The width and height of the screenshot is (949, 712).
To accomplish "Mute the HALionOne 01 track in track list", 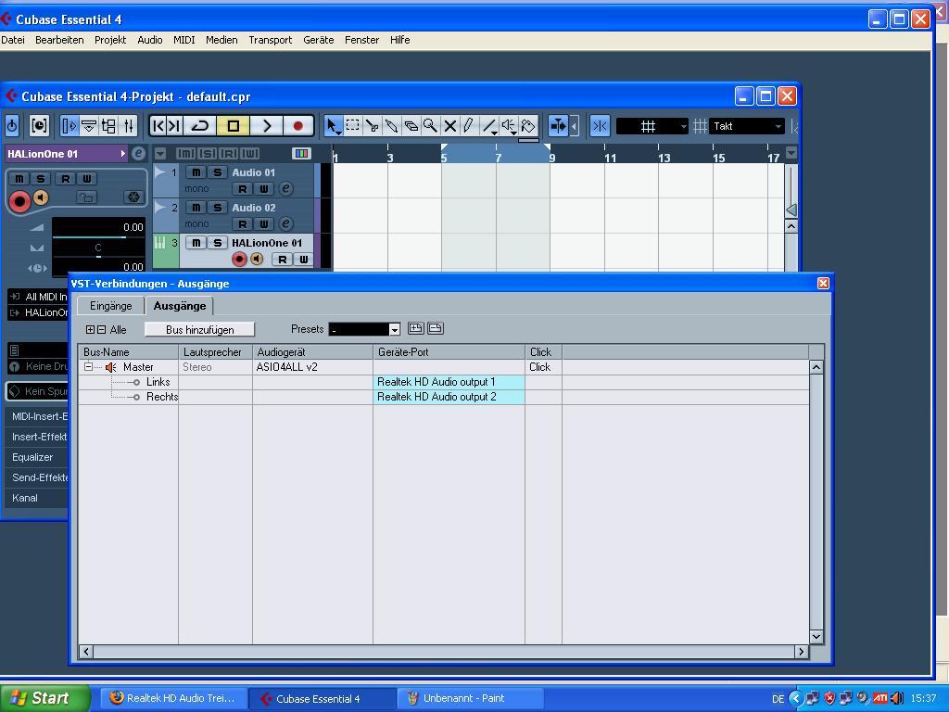I will coord(196,243).
